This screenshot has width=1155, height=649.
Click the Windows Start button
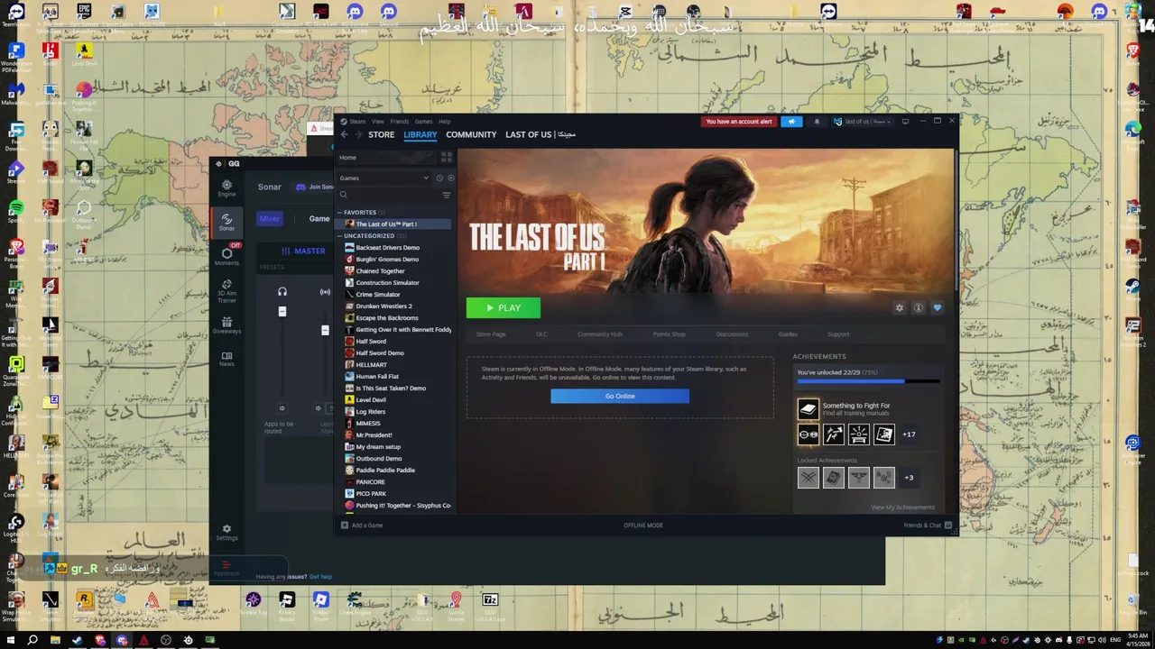pyautogui.click(x=10, y=641)
